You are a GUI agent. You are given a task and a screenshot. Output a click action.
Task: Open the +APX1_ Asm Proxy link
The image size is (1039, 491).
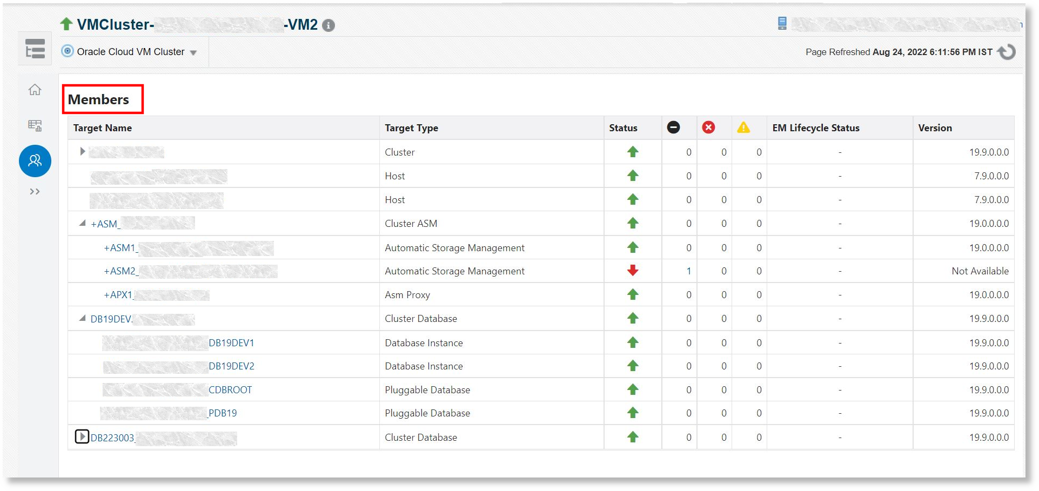pos(119,295)
